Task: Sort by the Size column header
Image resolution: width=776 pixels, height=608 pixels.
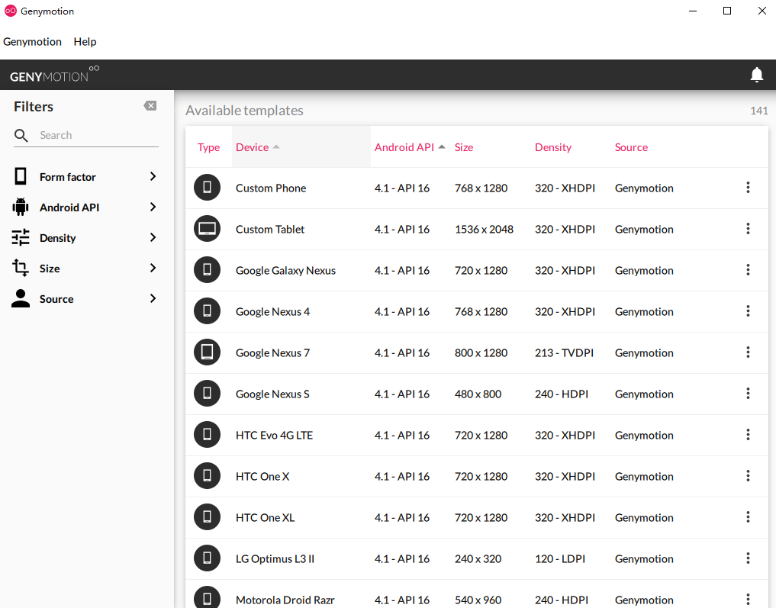Action: (x=464, y=147)
